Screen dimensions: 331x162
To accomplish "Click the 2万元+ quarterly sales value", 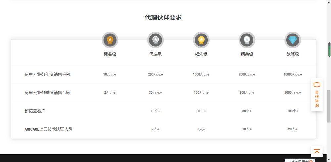I will point(110,93).
